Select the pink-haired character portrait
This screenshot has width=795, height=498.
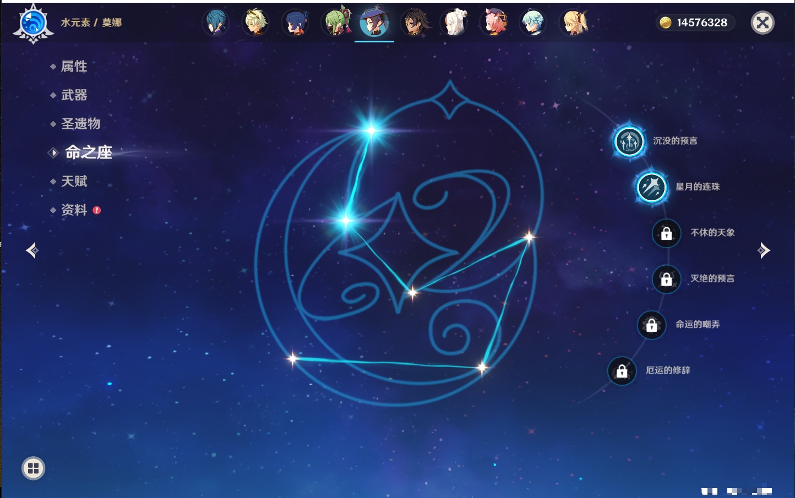coord(494,23)
